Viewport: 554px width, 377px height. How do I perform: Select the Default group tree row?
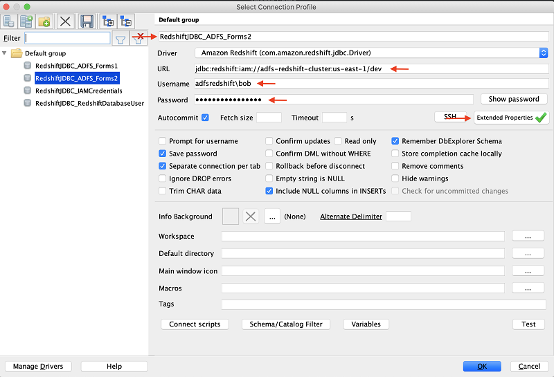(45, 53)
